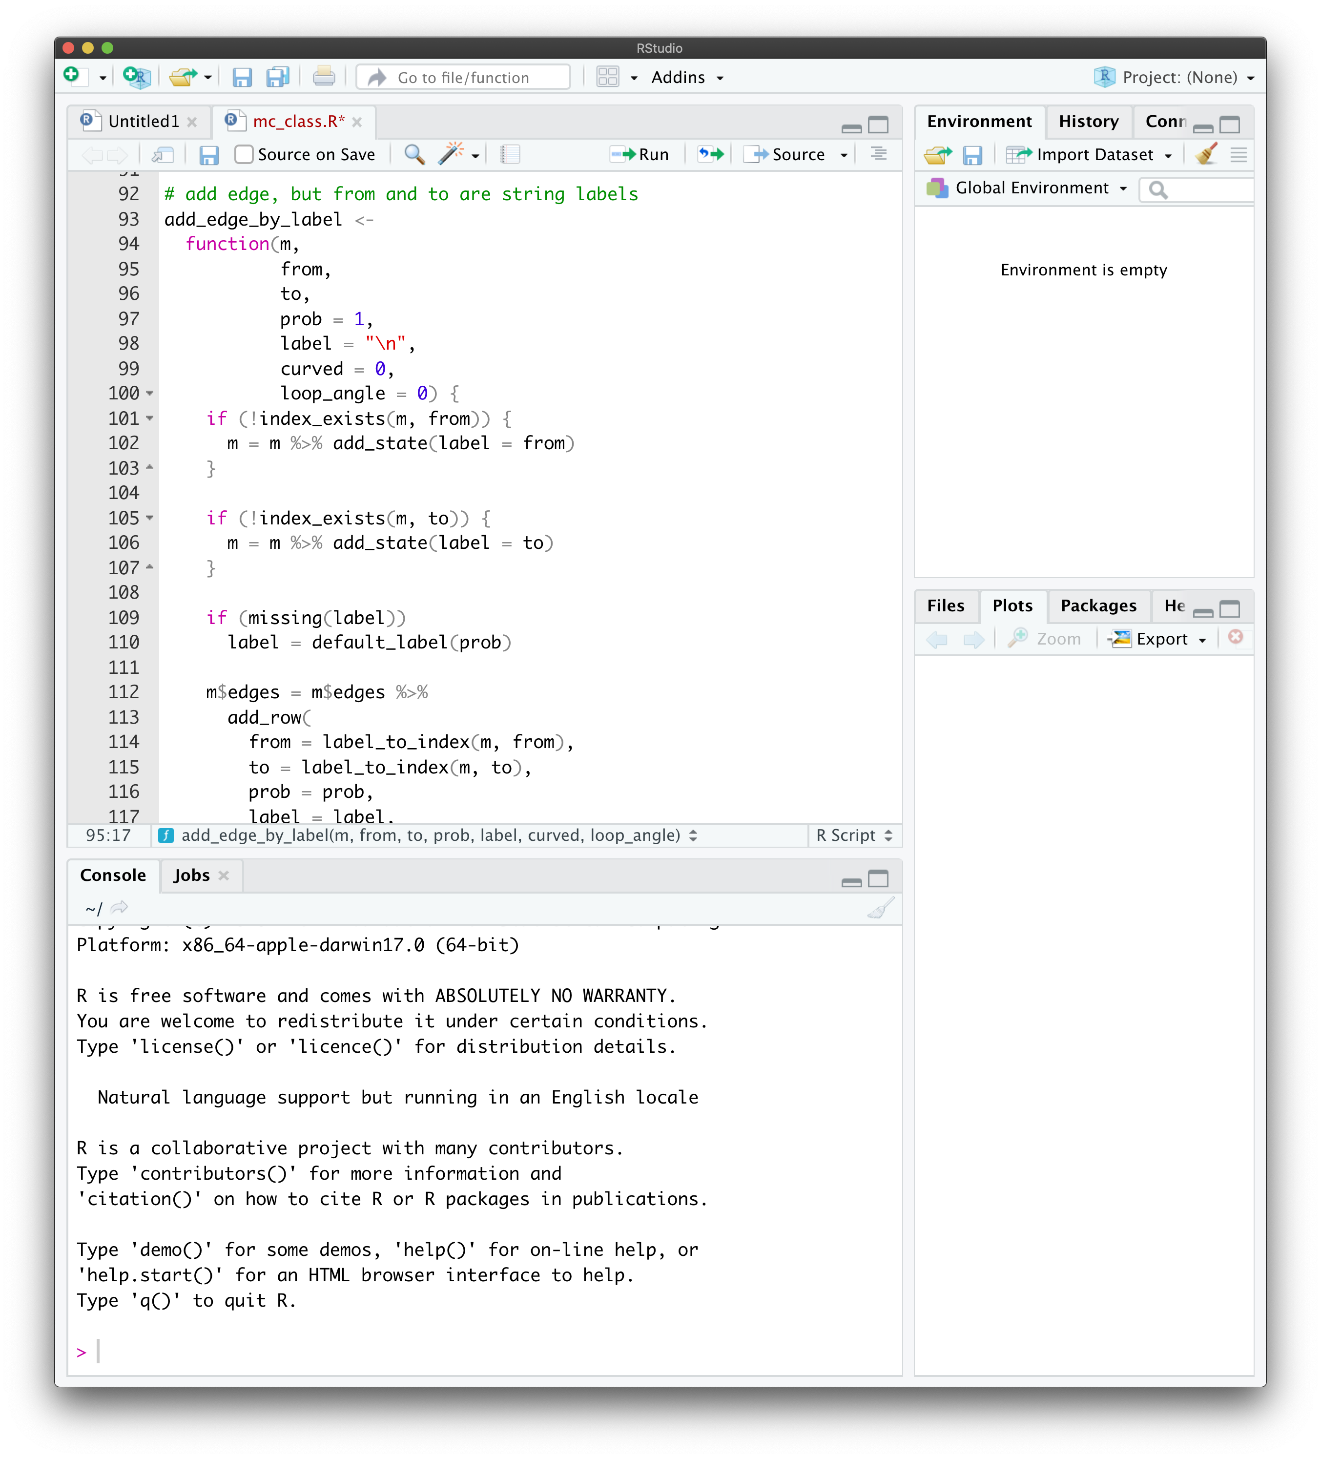Show document outline icon
This screenshot has width=1321, height=1459.
tap(878, 154)
